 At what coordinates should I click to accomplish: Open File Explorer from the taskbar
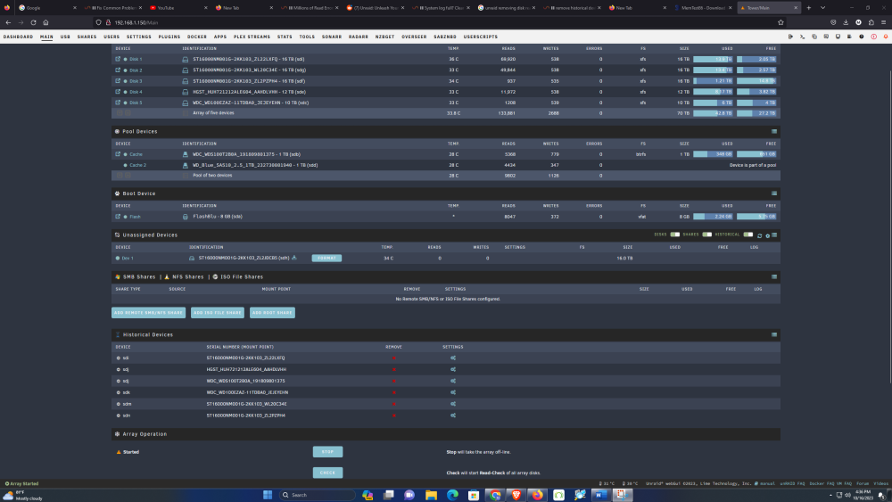(x=431, y=495)
